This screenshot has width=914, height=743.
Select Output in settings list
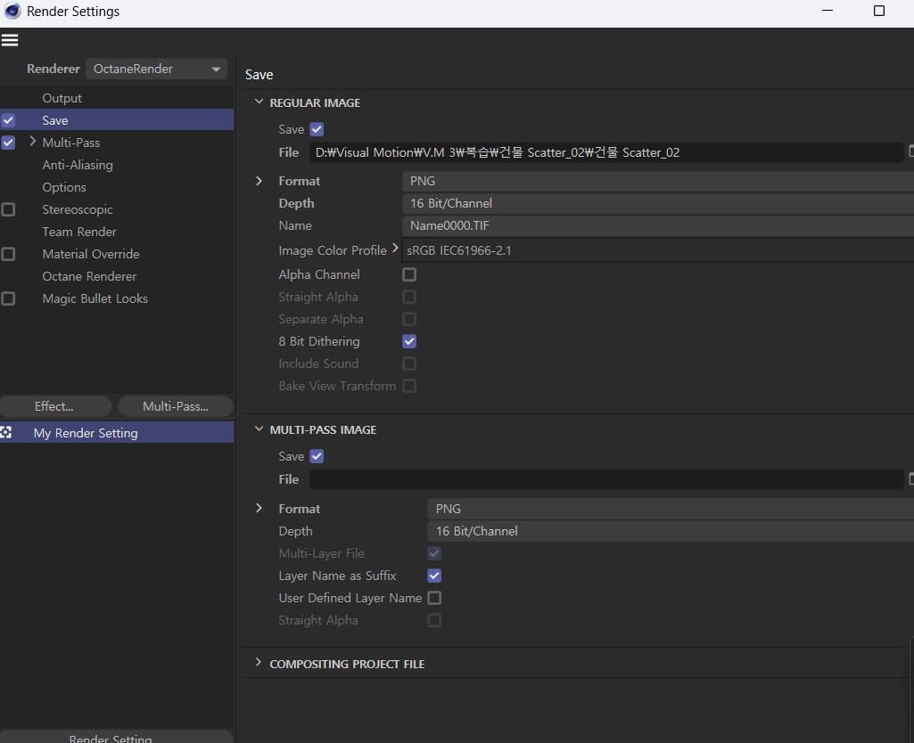pos(62,98)
